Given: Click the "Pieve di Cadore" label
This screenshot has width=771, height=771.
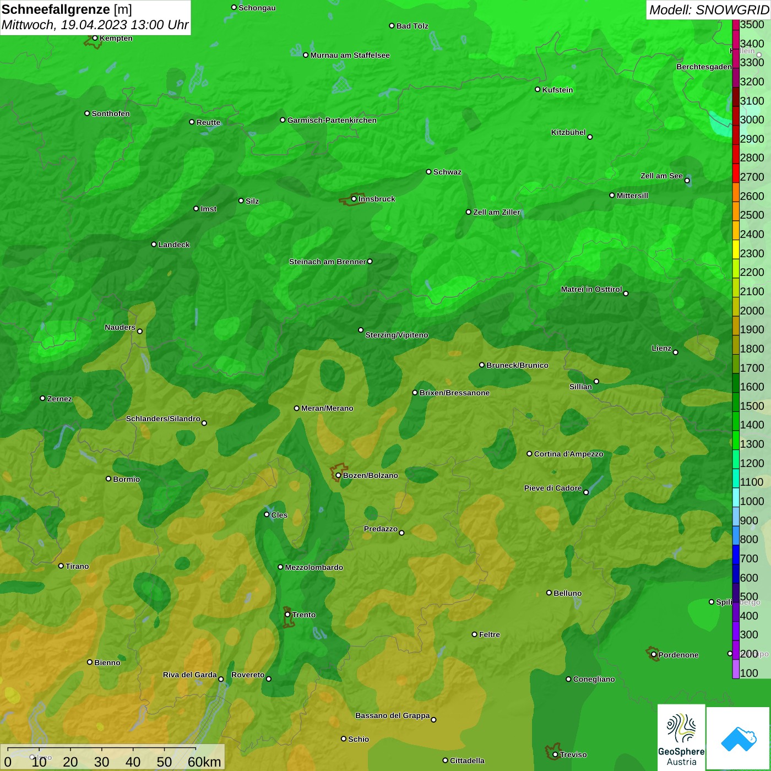Looking at the screenshot, I should 553,488.
